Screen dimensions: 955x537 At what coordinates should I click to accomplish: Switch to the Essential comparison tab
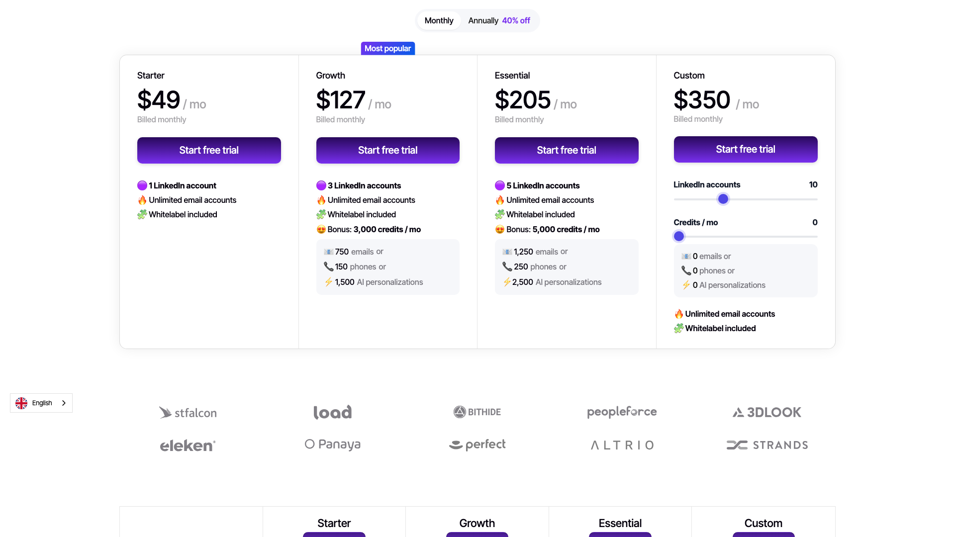click(620, 523)
